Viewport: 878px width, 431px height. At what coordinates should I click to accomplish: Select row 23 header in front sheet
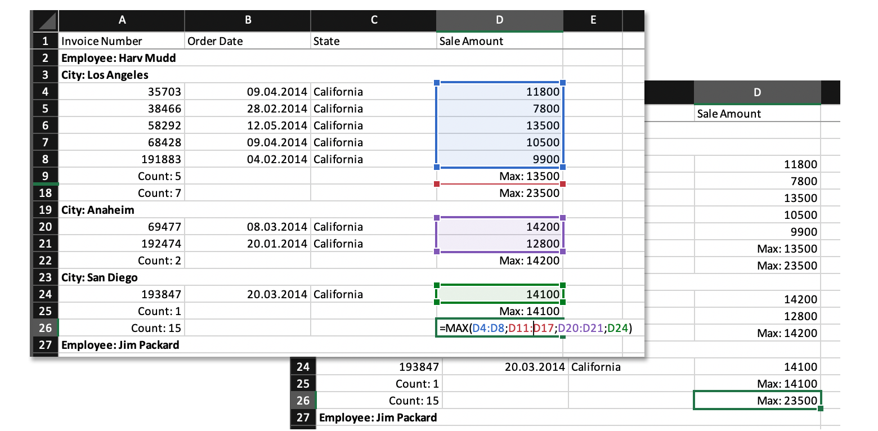[x=46, y=277]
